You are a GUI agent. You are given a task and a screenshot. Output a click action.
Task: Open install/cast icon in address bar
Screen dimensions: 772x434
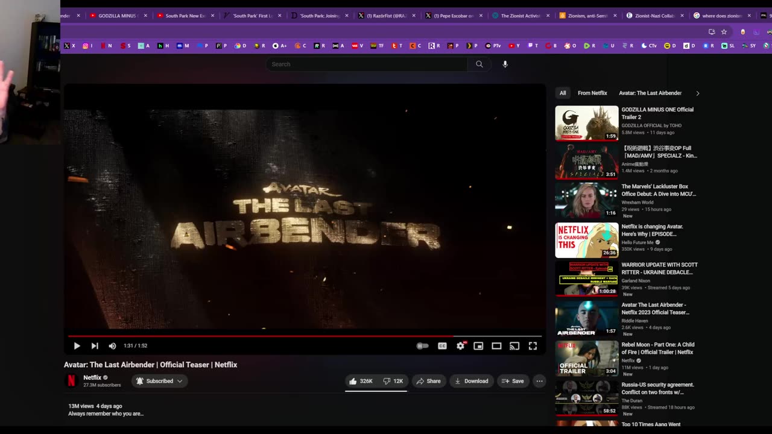[712, 32]
